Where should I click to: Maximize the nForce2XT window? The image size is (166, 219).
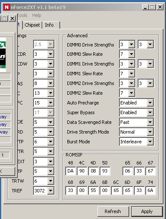click(152, 7)
